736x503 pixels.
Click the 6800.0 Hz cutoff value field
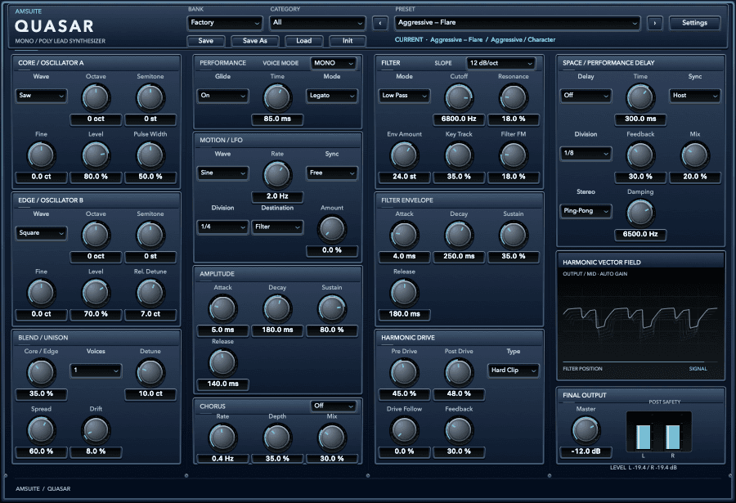click(459, 119)
